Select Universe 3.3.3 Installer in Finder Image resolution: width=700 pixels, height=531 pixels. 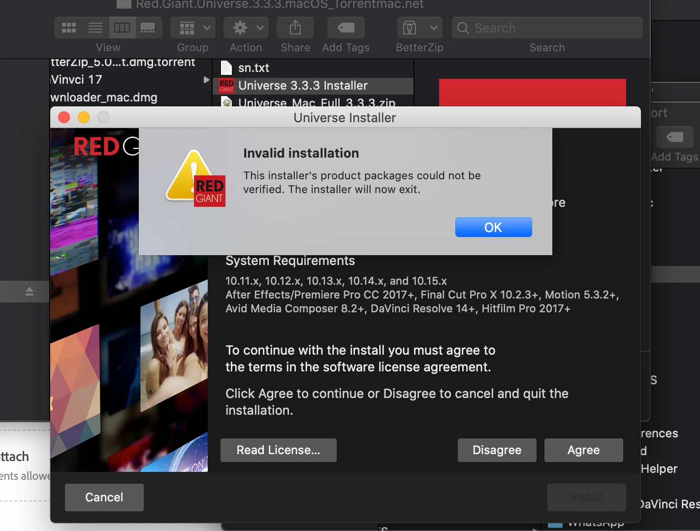[x=313, y=86]
